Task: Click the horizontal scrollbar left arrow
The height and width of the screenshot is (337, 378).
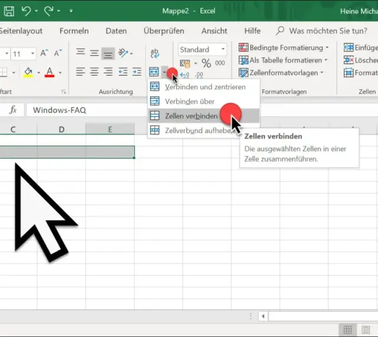Action: [263, 316]
